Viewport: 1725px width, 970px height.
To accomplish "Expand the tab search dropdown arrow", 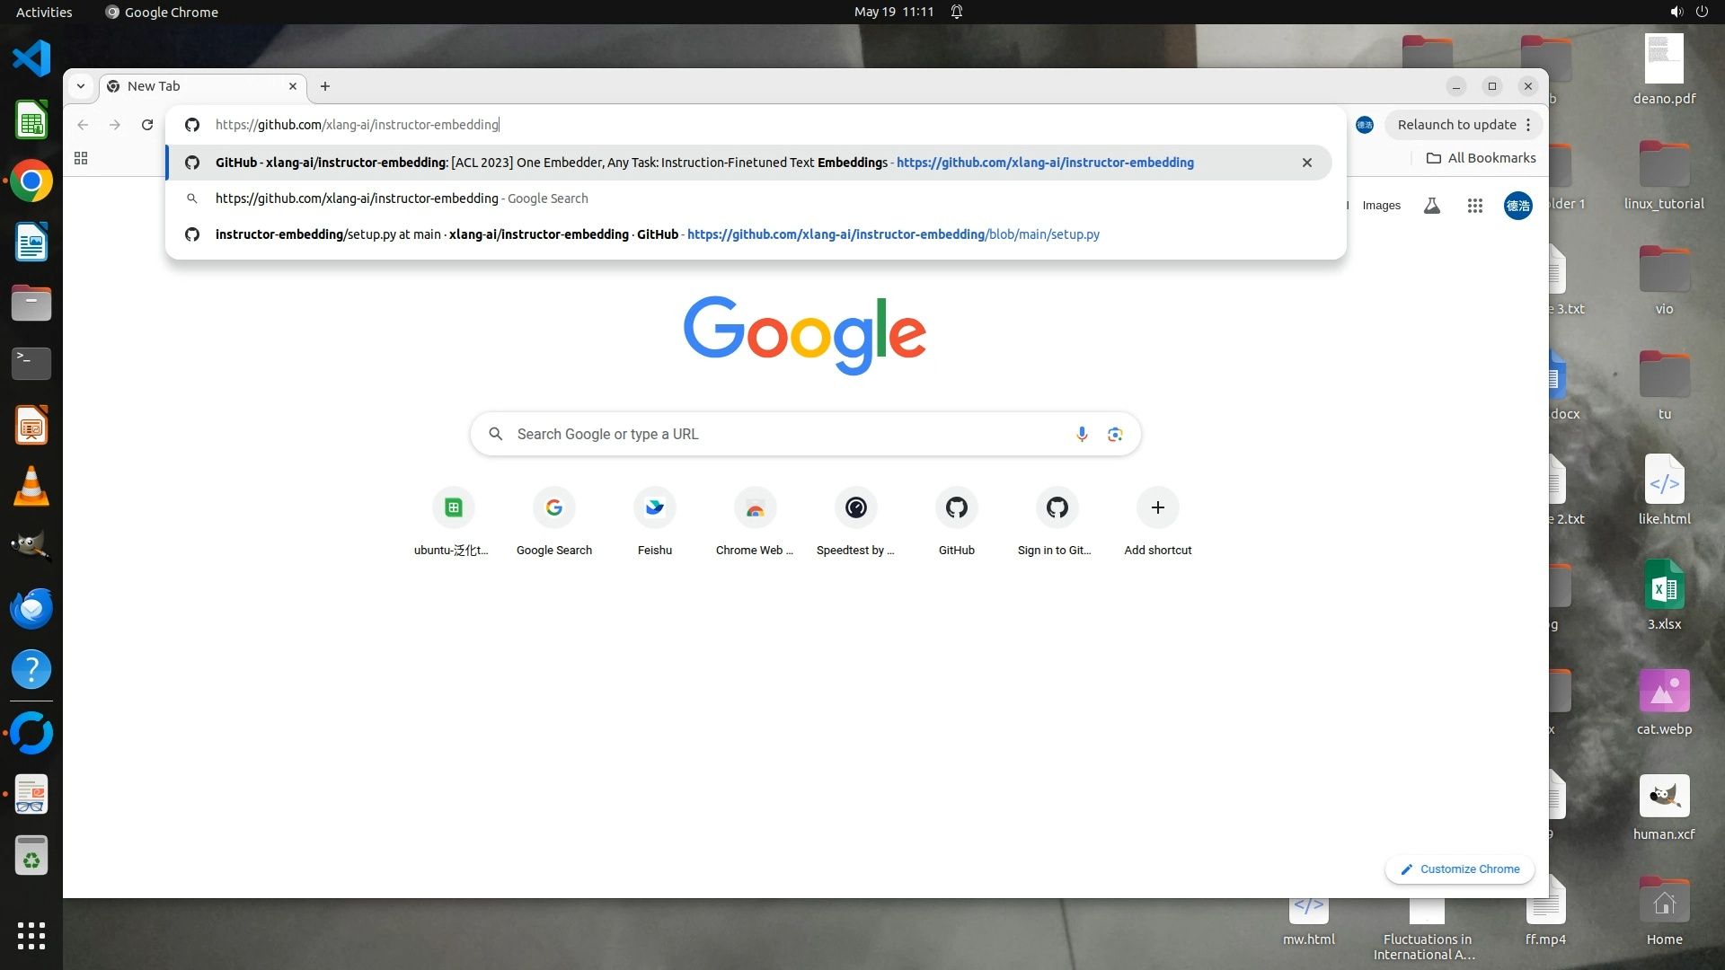I will 81,86.
